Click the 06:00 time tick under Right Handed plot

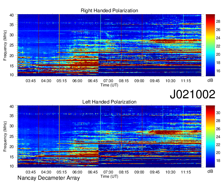click(77, 81)
